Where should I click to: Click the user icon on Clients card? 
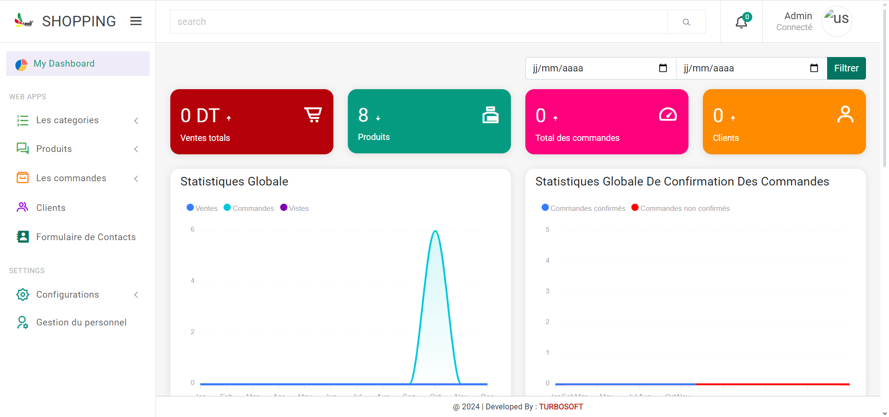coord(845,115)
